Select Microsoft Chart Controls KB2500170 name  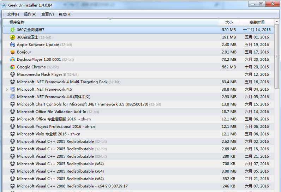(x=83, y=104)
